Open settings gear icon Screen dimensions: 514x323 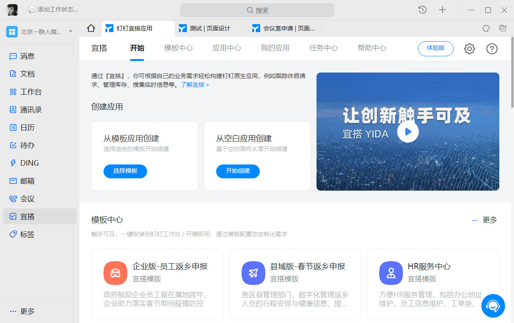[470, 49]
